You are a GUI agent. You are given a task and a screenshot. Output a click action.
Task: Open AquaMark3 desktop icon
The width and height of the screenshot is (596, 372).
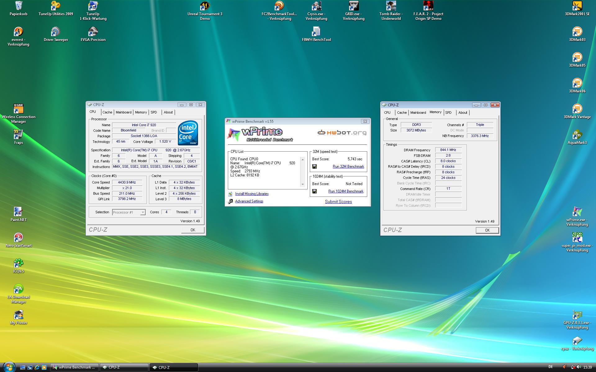tap(577, 137)
